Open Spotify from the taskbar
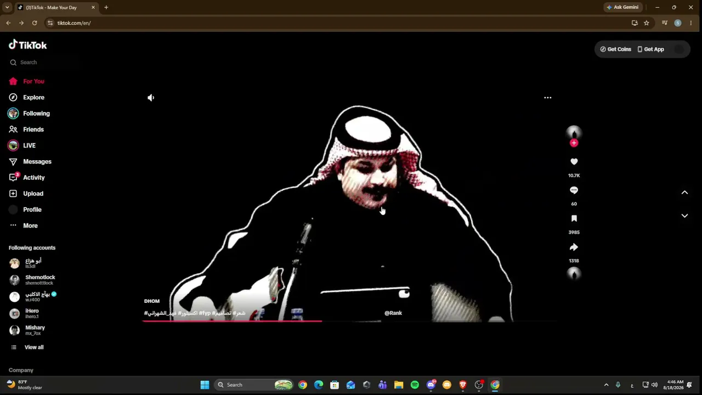 coord(415,385)
